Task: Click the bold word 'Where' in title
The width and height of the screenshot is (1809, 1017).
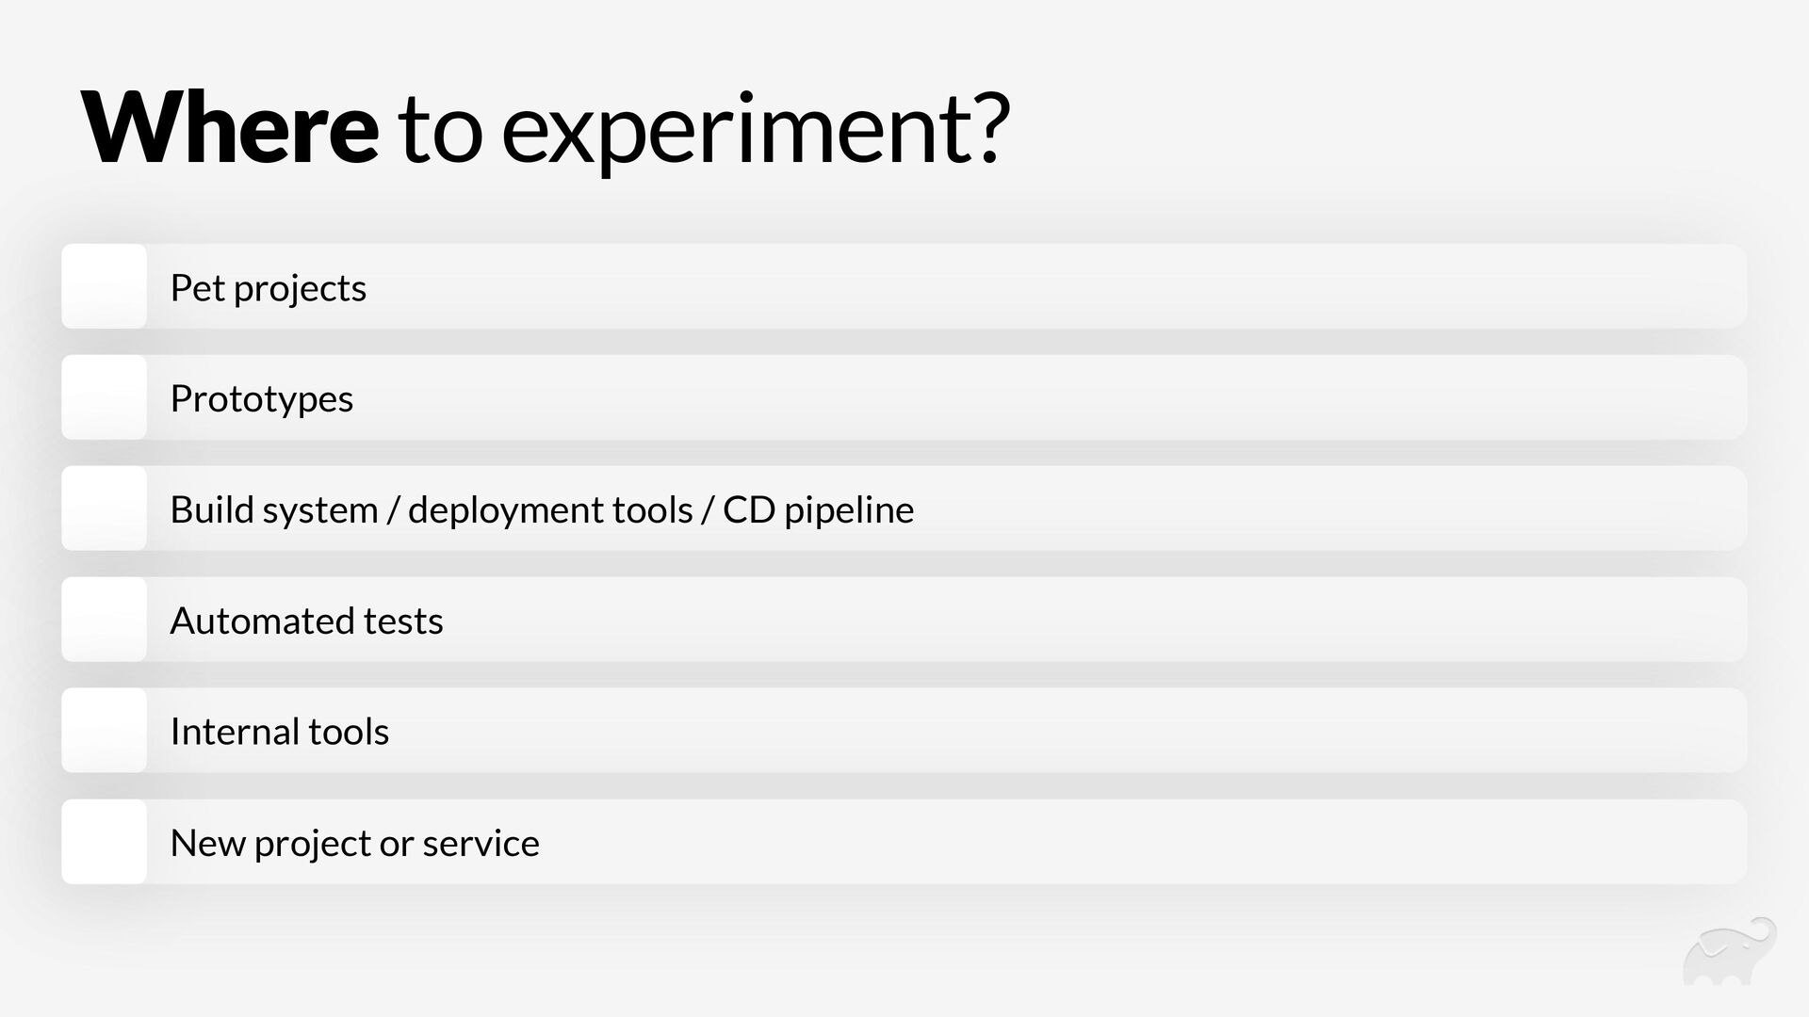Action: pos(230,128)
